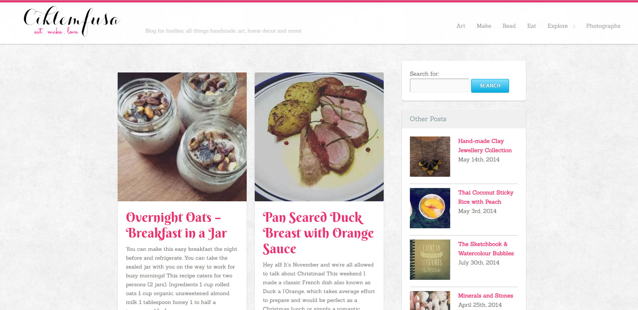Open Hand-made Clay Jewellery Collection link
This screenshot has height=310, width=638.
tap(485, 146)
